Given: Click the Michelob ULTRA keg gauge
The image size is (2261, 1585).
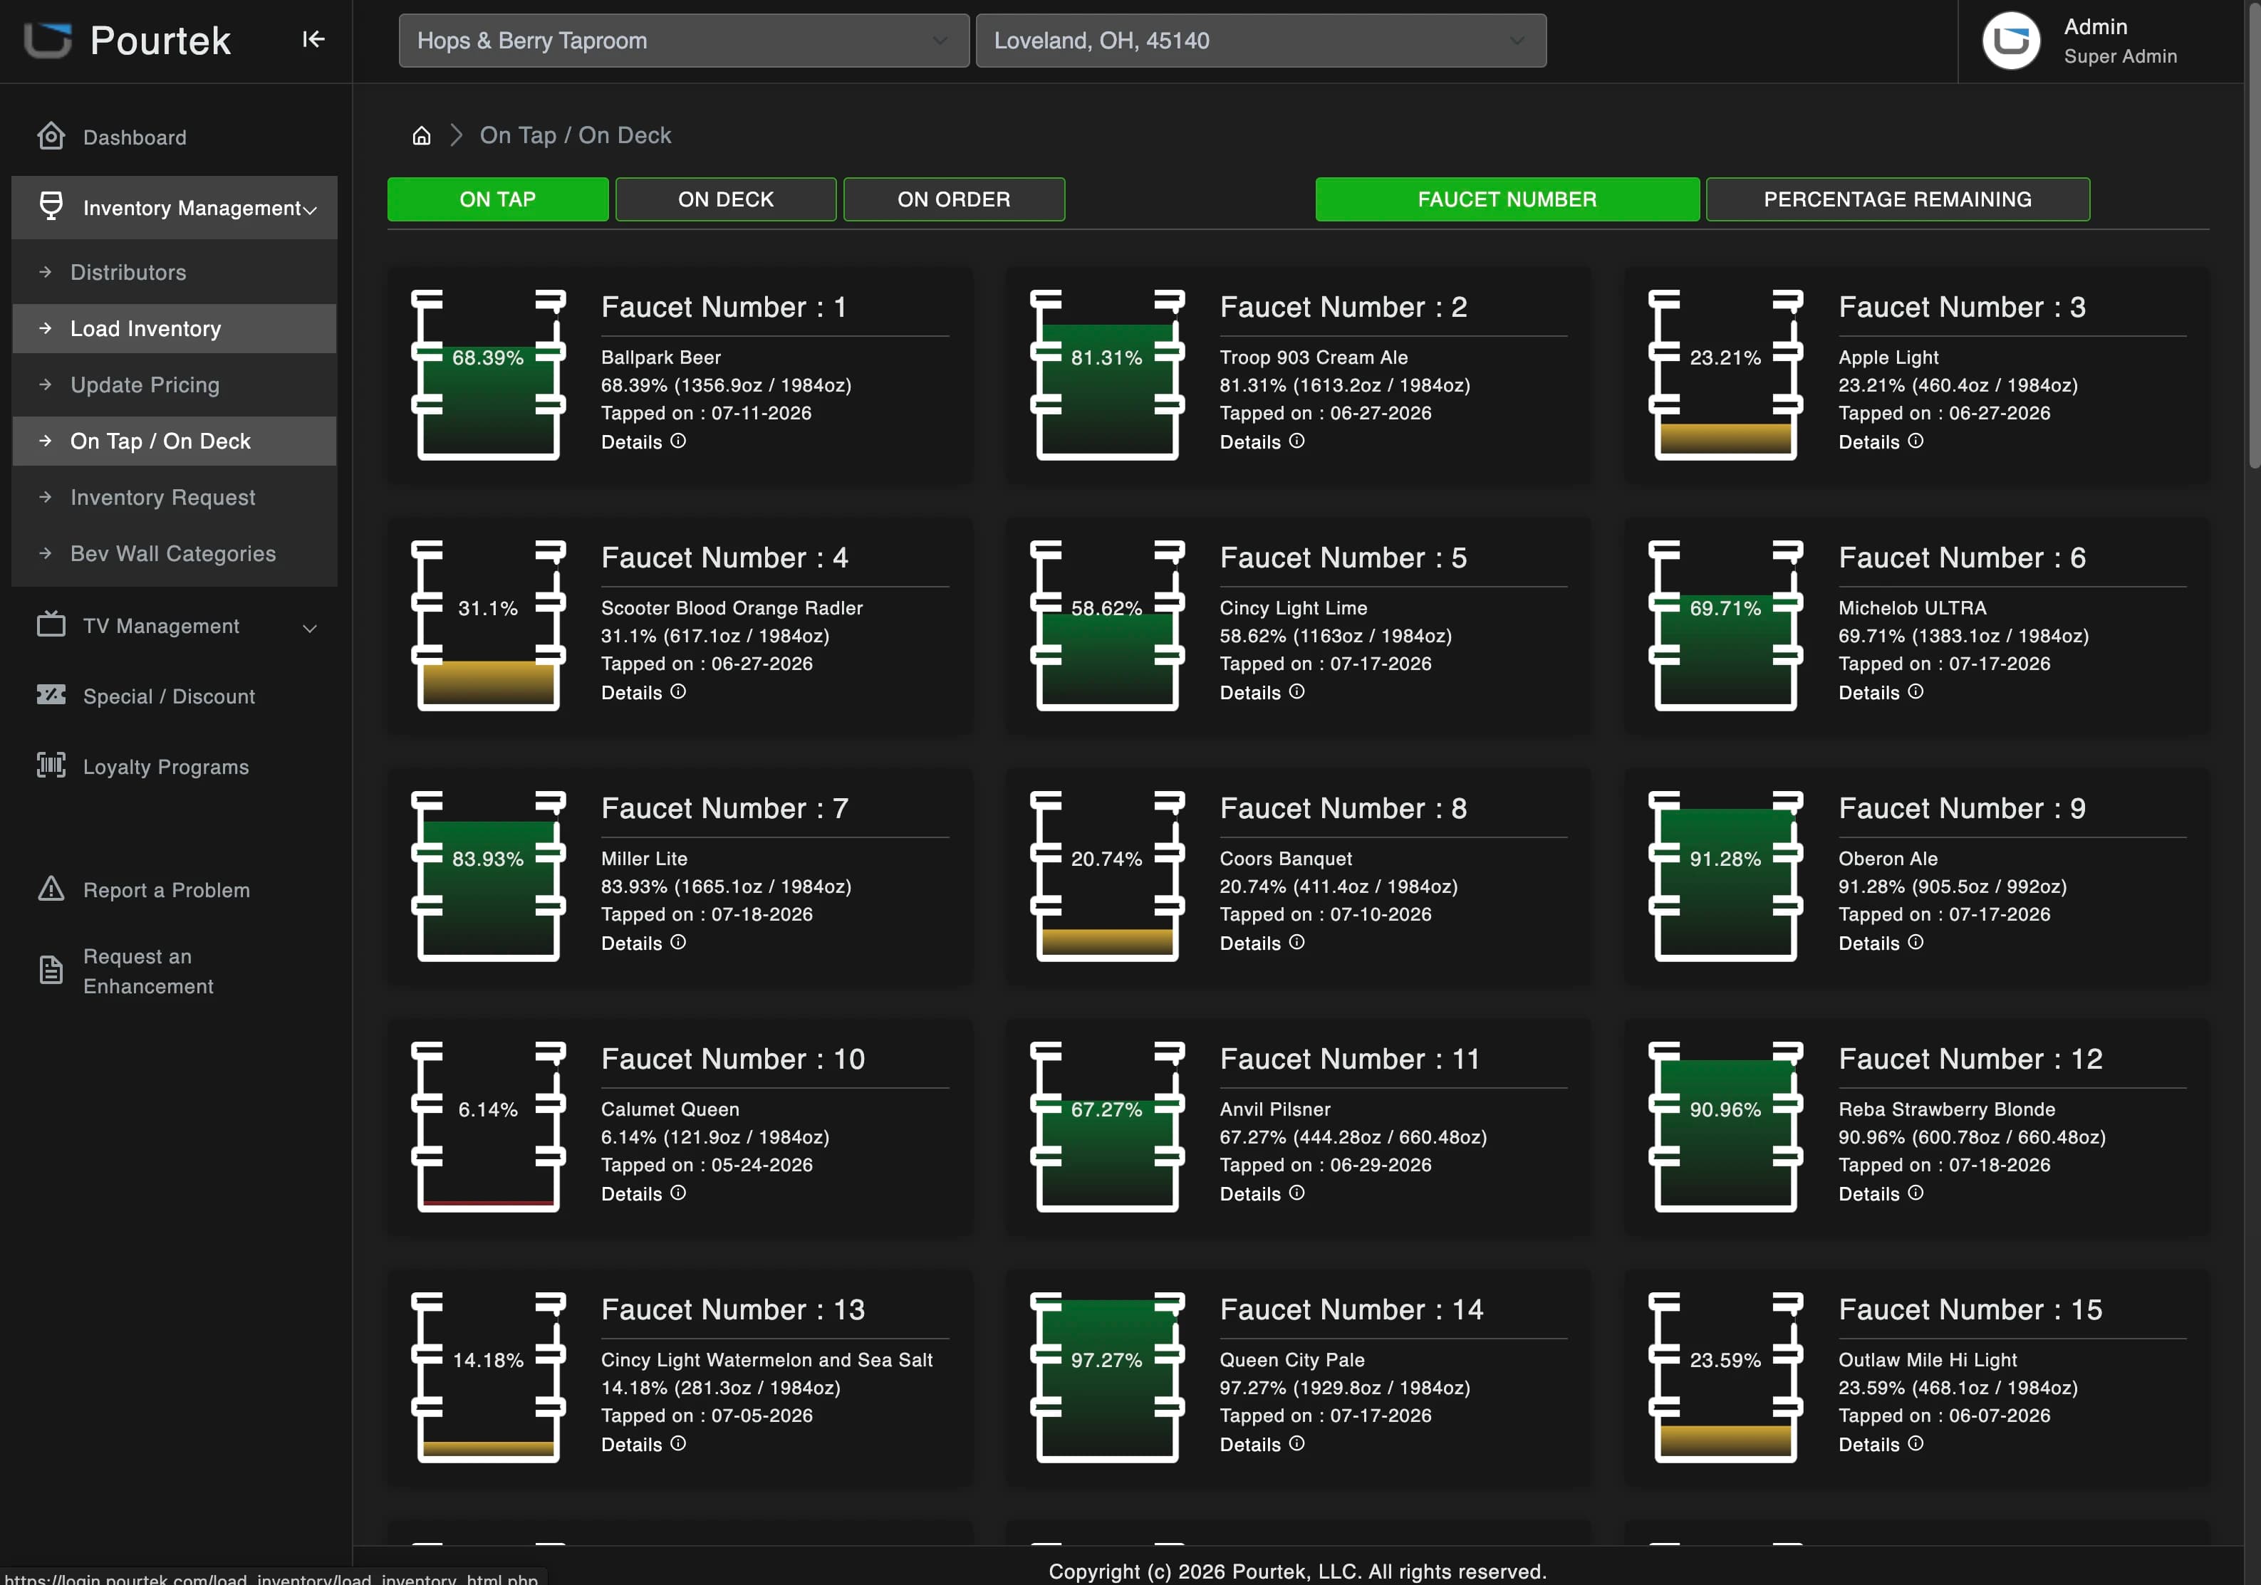Looking at the screenshot, I should pos(1725,625).
